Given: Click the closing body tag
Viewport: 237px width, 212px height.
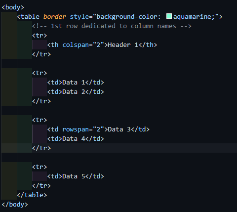Looking at the screenshot, I should point(15,205).
